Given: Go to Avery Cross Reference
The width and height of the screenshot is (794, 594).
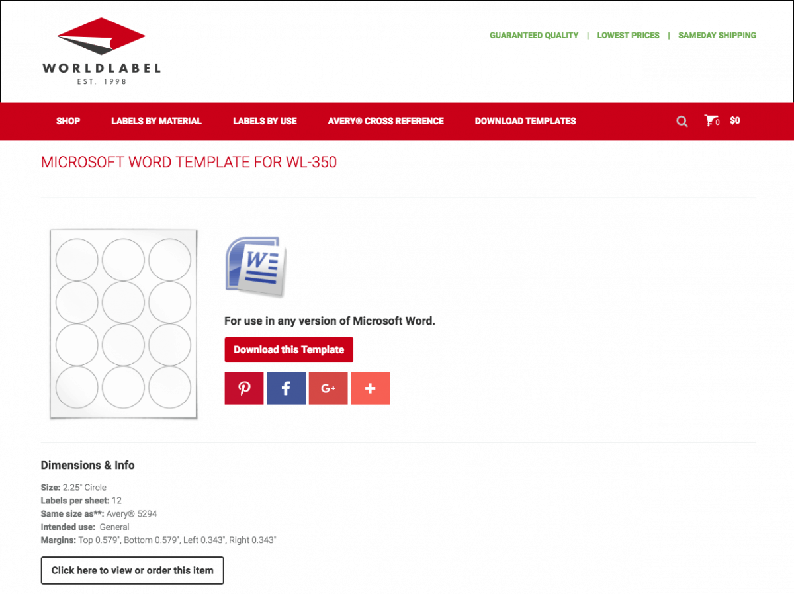Looking at the screenshot, I should (386, 121).
